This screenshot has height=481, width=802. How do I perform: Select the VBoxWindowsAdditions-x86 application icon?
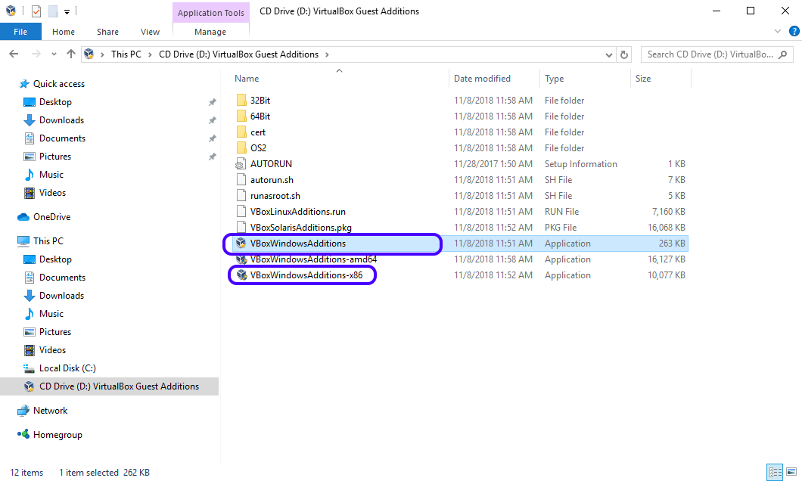tap(241, 275)
